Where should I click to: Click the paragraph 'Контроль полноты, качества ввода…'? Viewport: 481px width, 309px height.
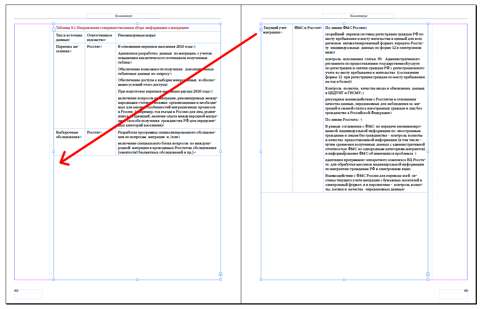(375, 90)
